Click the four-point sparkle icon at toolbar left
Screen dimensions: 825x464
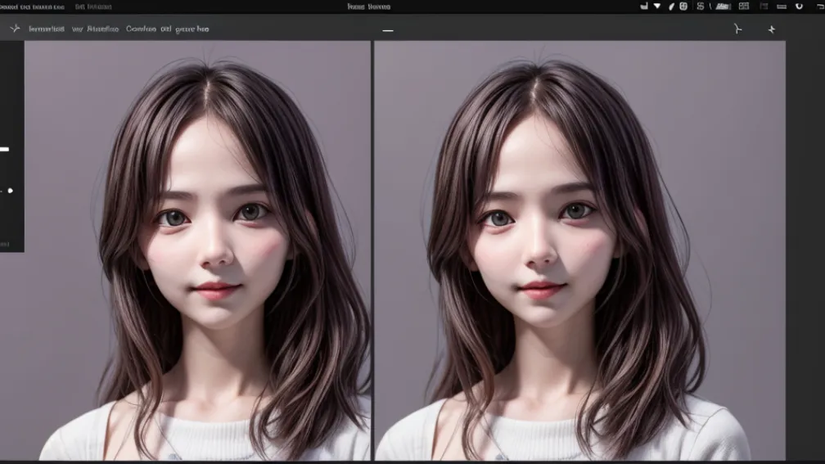pyautogui.click(x=14, y=29)
